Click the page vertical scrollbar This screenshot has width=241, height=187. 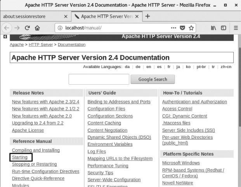point(239,87)
